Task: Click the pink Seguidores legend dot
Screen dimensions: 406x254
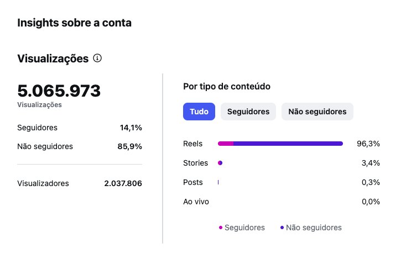Action: coord(221,227)
